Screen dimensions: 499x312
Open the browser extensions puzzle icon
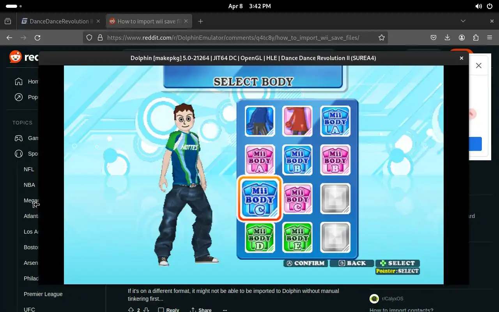476,37
